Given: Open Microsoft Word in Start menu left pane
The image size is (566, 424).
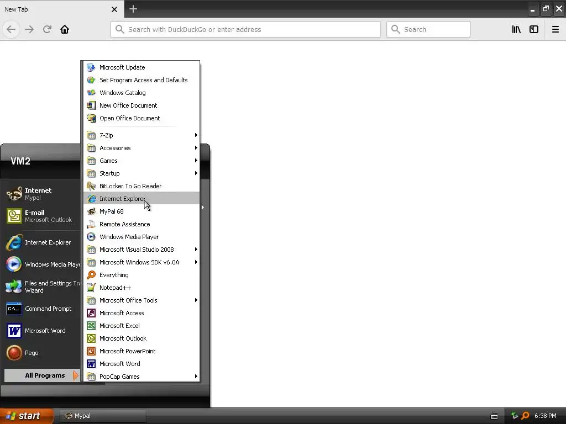Looking at the screenshot, I should [x=42, y=331].
